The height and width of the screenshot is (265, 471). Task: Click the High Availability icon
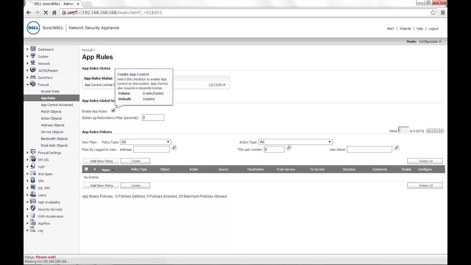(33, 202)
